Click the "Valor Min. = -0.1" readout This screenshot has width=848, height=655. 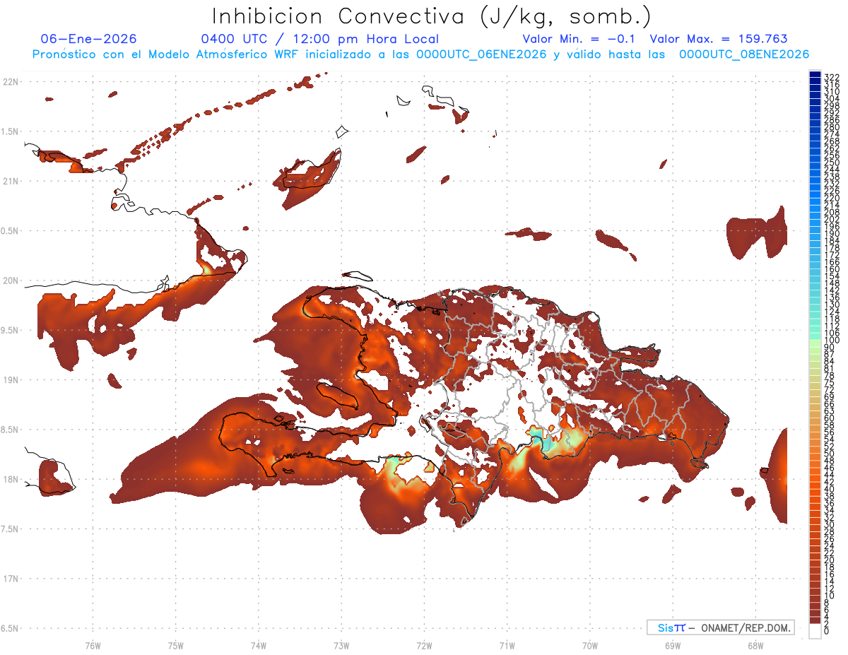pos(579,40)
